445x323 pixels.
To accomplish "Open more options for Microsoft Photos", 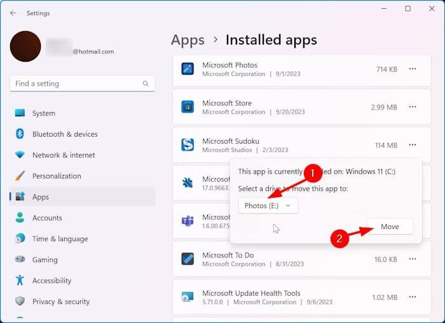I will (413, 69).
